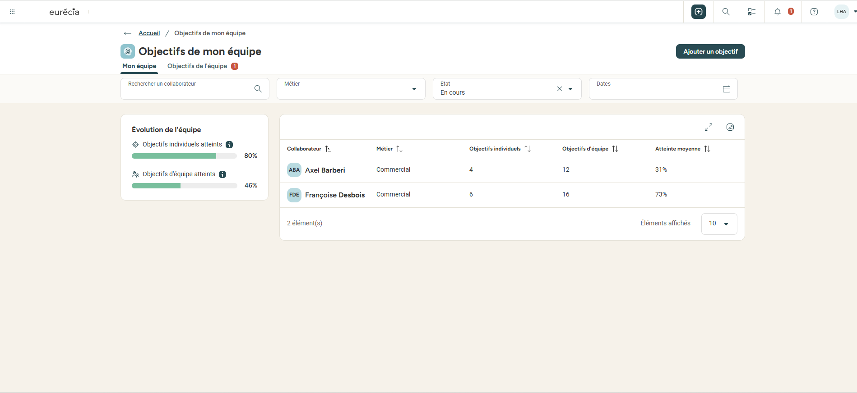This screenshot has height=393, width=857.
Task: Click the info icon for Objectifs d'équipe atteints
Action: pos(222,174)
